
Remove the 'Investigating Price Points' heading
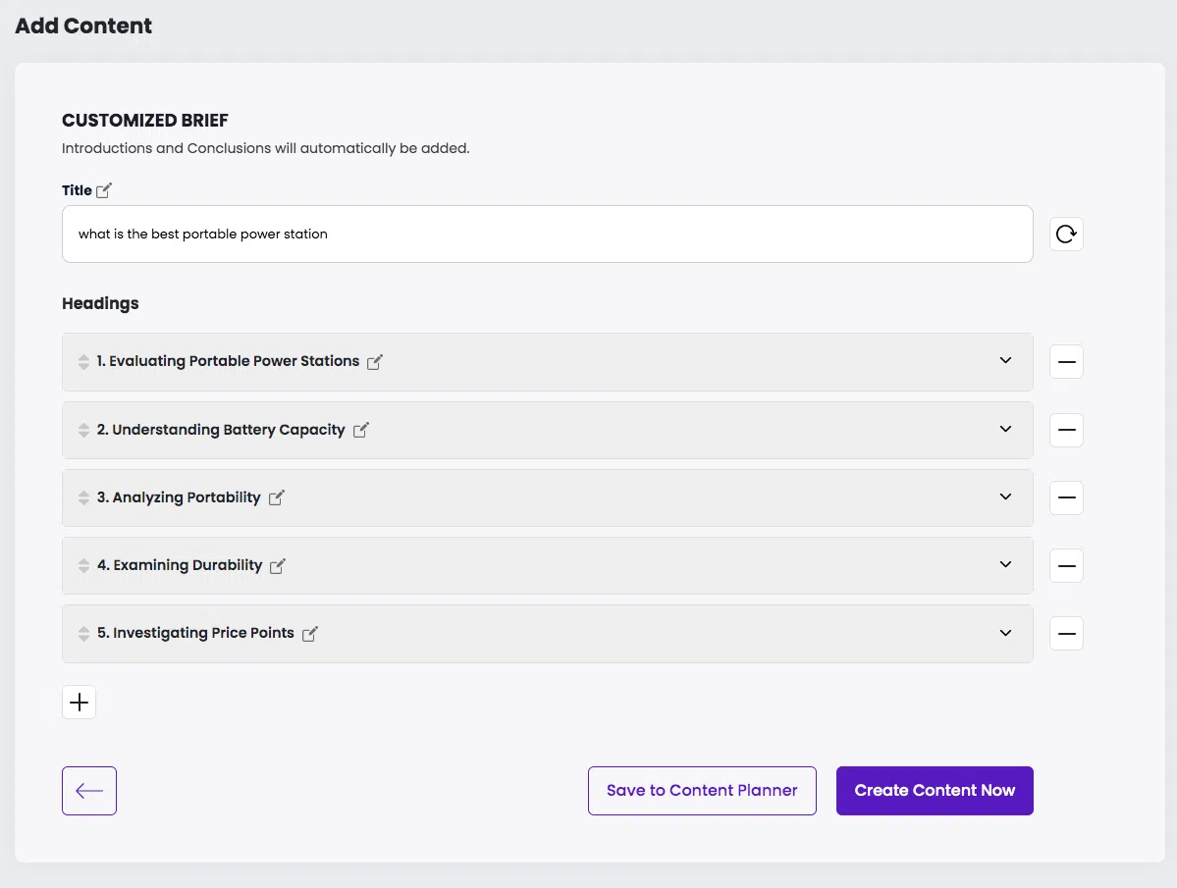click(1066, 634)
